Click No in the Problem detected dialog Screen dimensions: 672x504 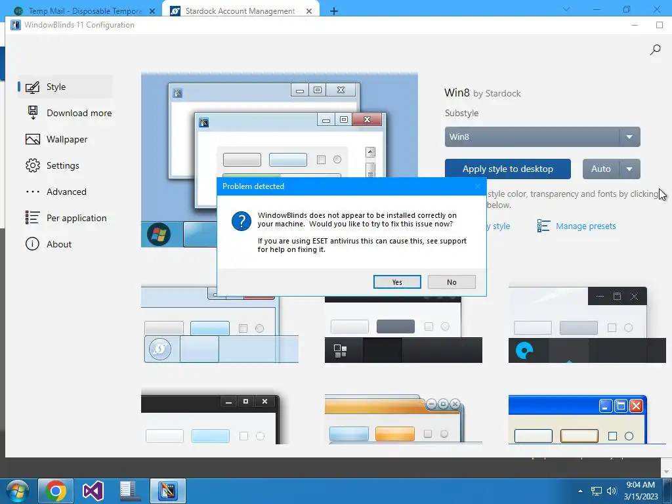(451, 282)
